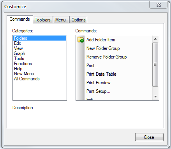
Task: Click the commands list scroll down arrow
Action: (x=155, y=97)
